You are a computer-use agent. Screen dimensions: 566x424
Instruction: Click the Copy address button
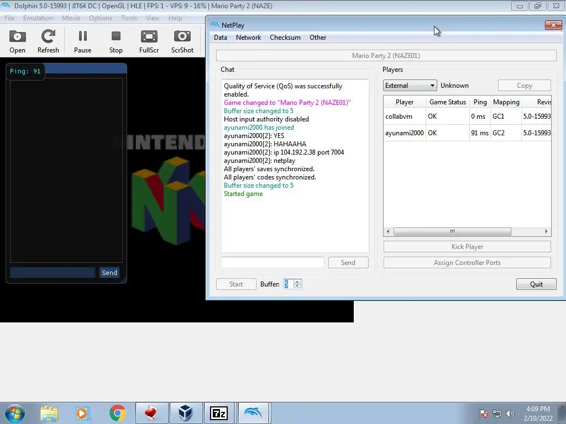[524, 86]
